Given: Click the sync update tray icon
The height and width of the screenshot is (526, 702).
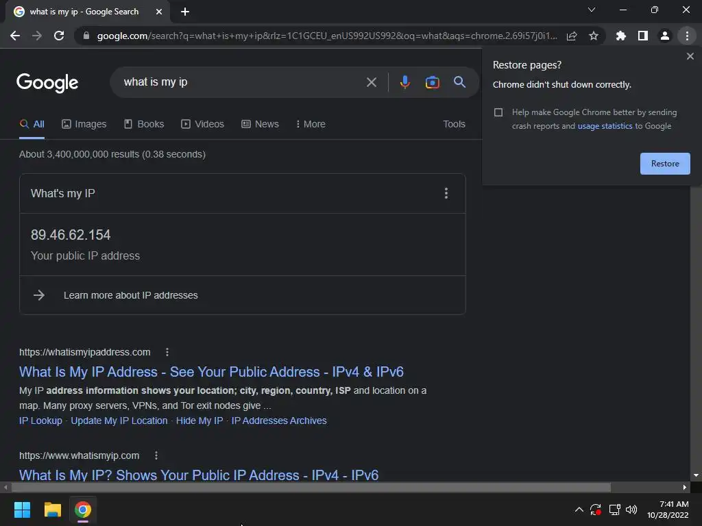Looking at the screenshot, I should point(596,510).
